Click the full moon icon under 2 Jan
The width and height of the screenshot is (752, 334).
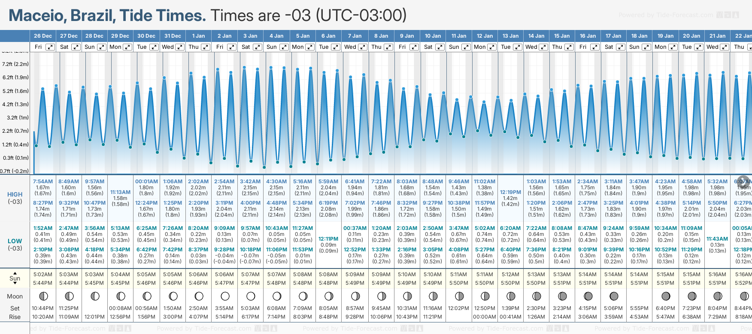[x=225, y=296]
